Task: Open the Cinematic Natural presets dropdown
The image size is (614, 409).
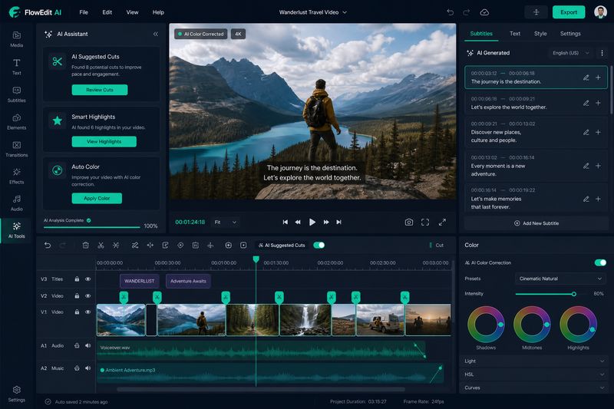Action: [560, 279]
